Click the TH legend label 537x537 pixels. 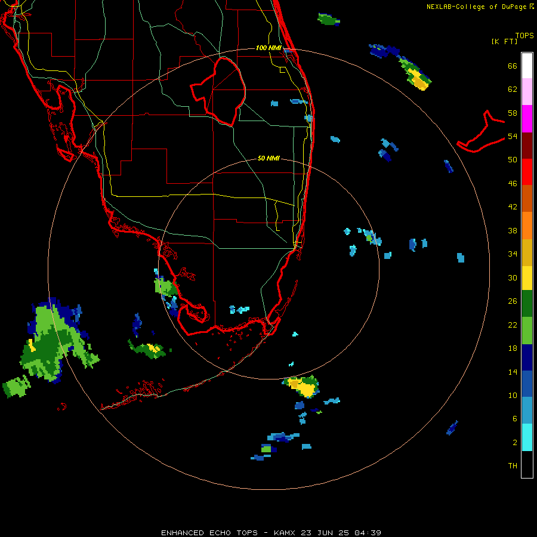pos(513,465)
